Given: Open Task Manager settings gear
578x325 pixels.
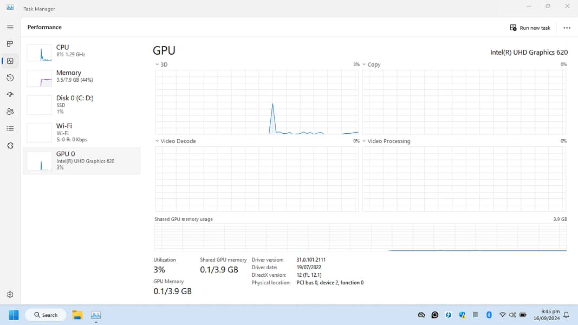Looking at the screenshot, I should coord(10,295).
